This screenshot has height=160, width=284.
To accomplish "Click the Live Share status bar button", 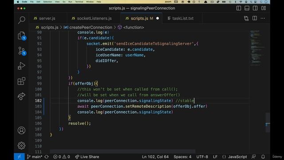I will [x=87, y=157].
